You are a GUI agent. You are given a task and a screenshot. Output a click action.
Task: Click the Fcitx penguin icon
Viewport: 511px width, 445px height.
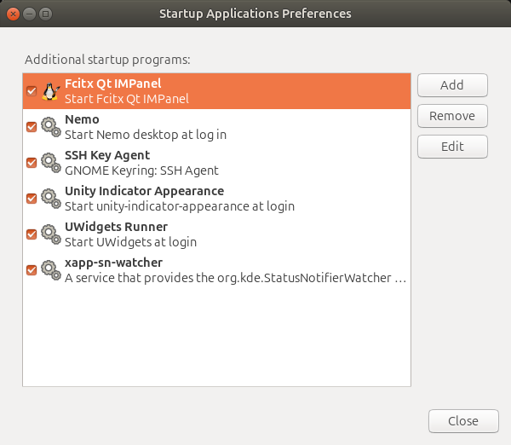[51, 91]
